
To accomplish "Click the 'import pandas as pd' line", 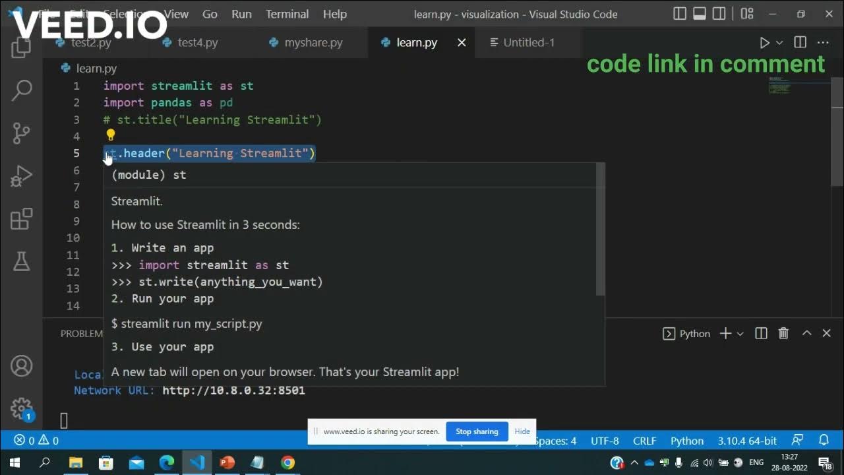I will [168, 102].
